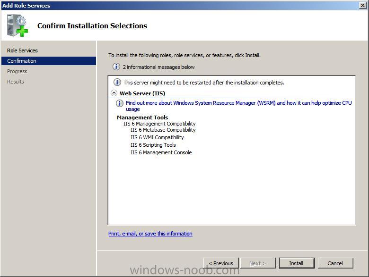369x277 pixels.
Task: Go back with the Previous button
Action: coord(221,263)
